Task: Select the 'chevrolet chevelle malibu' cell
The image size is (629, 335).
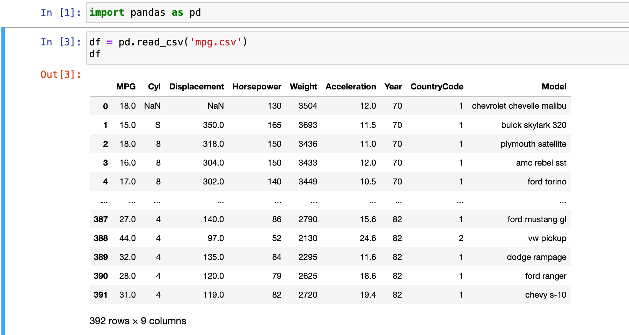Action: [519, 106]
